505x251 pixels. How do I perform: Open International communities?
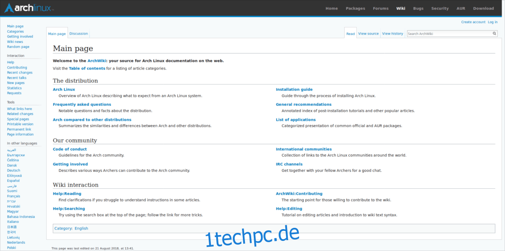click(304, 149)
